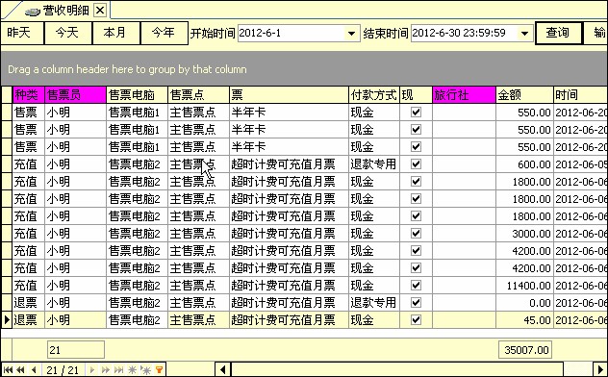
Task: Jump to last record in navigator
Action: click(x=118, y=370)
